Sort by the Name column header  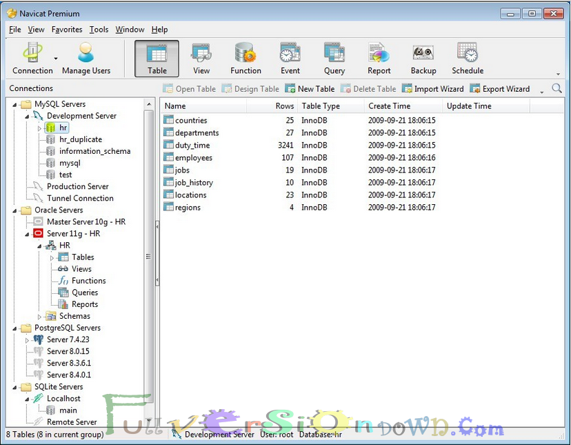coord(204,106)
